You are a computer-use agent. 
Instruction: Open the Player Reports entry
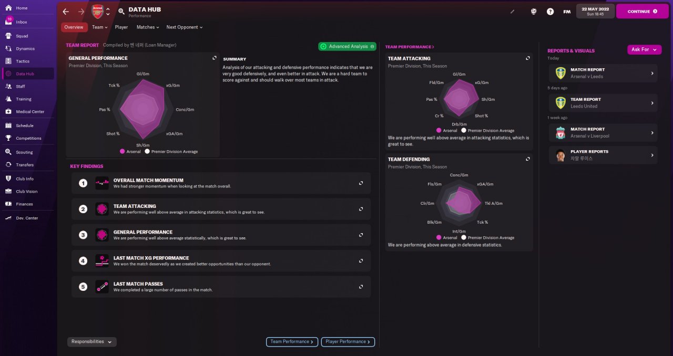tap(603, 155)
